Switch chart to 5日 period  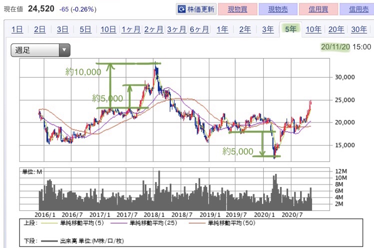[x=85, y=29]
